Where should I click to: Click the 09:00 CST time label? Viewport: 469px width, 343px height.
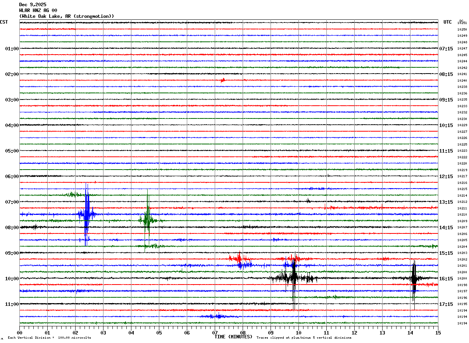[x=12, y=253]
